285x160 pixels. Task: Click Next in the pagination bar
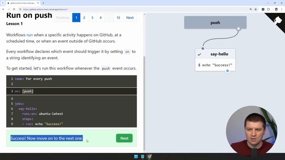coord(130,18)
